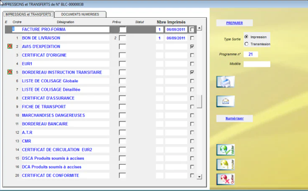Click the Numériser link button

coord(234,119)
